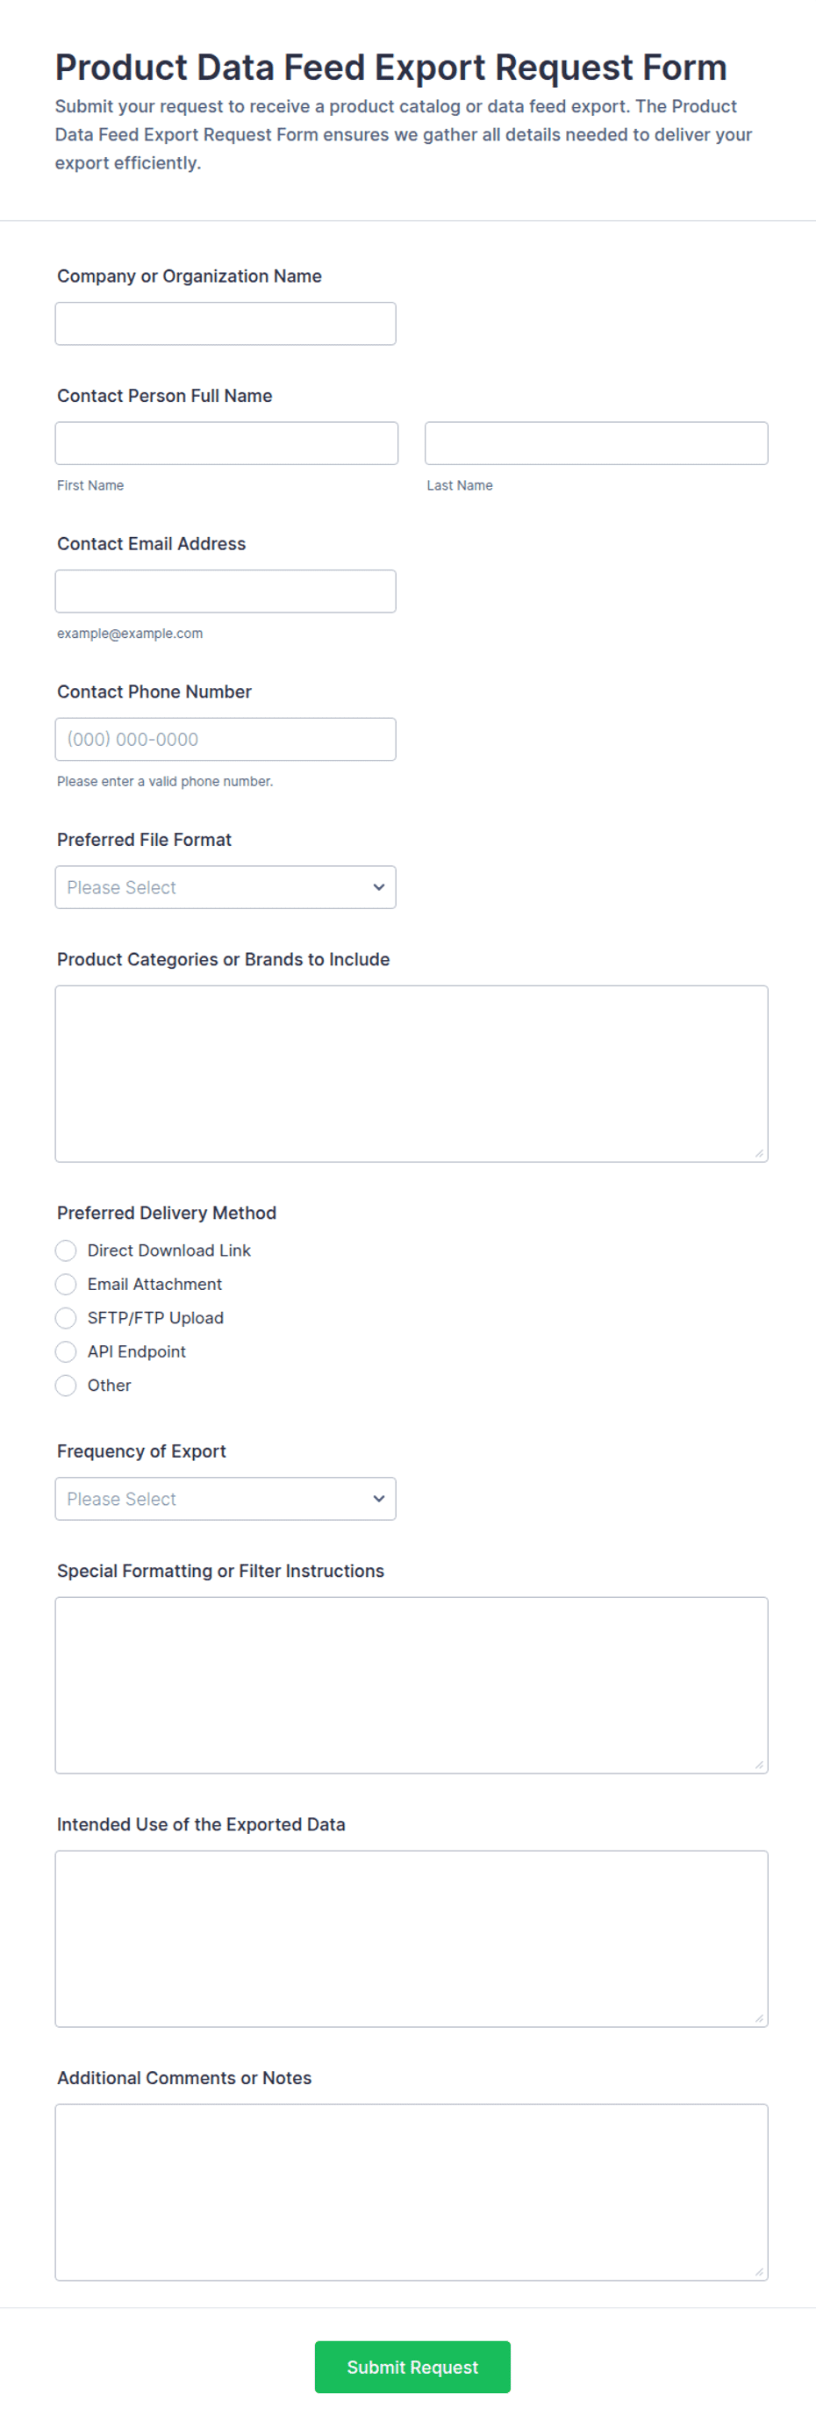The image size is (816, 2436).
Task: Click the Special Formatting or Filter Instructions textarea
Action: 412,1685
